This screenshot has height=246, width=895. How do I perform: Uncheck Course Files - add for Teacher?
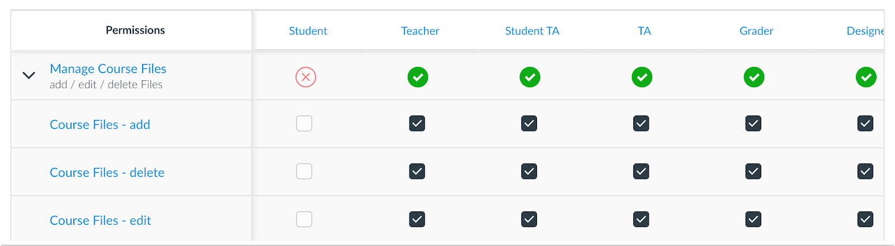[x=417, y=123]
